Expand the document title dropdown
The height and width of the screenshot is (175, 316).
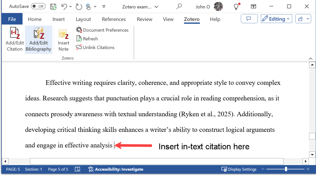point(156,7)
